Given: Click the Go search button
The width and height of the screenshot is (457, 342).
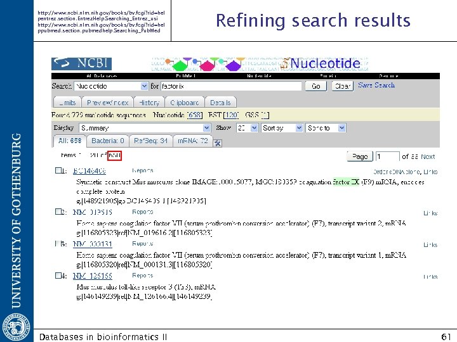Looking at the screenshot, I should tap(316, 86).
